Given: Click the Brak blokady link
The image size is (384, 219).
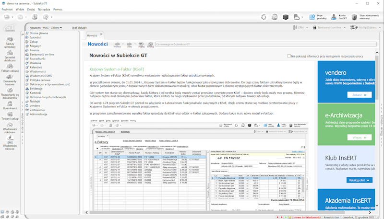Looking at the screenshot, I should click(79, 28).
